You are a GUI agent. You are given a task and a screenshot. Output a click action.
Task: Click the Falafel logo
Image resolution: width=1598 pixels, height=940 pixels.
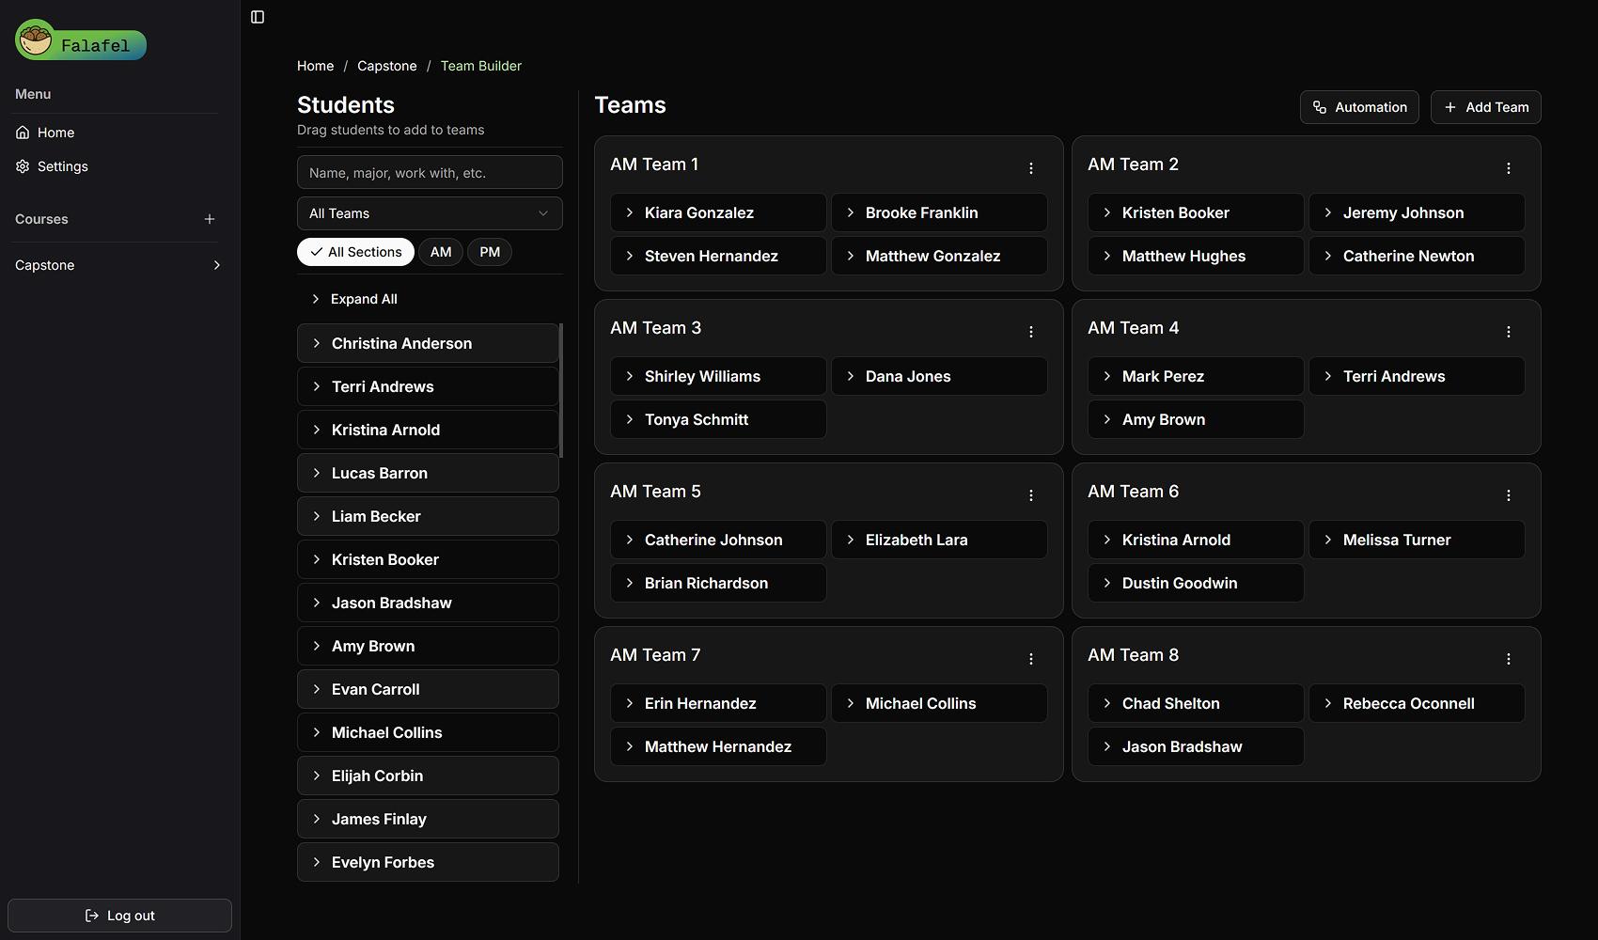click(x=80, y=40)
